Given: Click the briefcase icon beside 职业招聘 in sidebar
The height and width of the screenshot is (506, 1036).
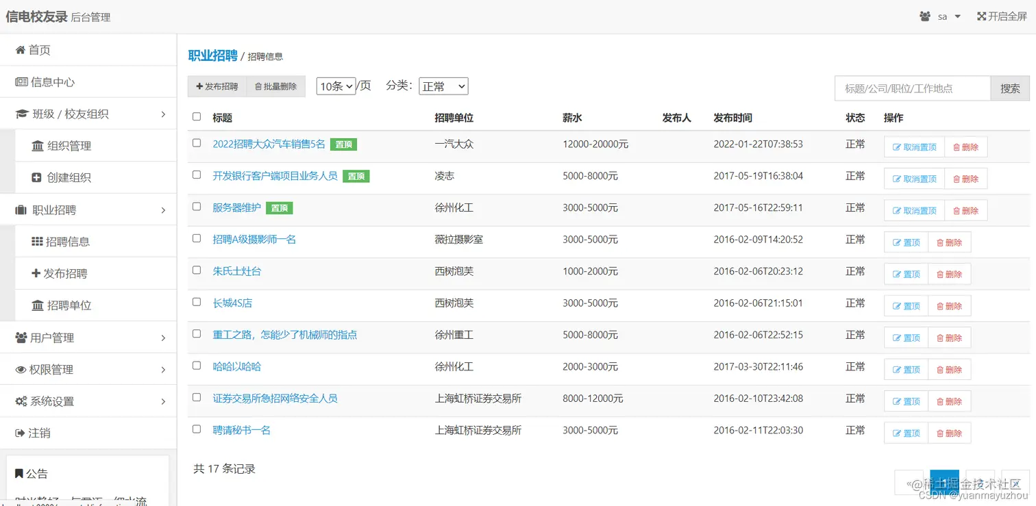Looking at the screenshot, I should point(21,210).
